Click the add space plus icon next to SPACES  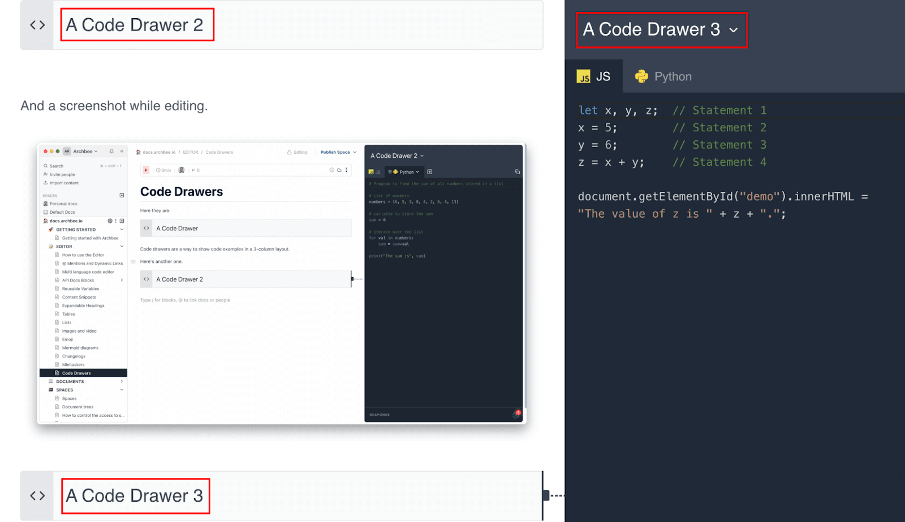(x=122, y=195)
